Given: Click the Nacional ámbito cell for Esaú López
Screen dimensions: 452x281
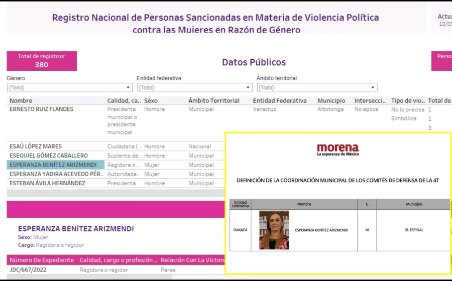Looking at the screenshot, I should pyautogui.click(x=199, y=146).
